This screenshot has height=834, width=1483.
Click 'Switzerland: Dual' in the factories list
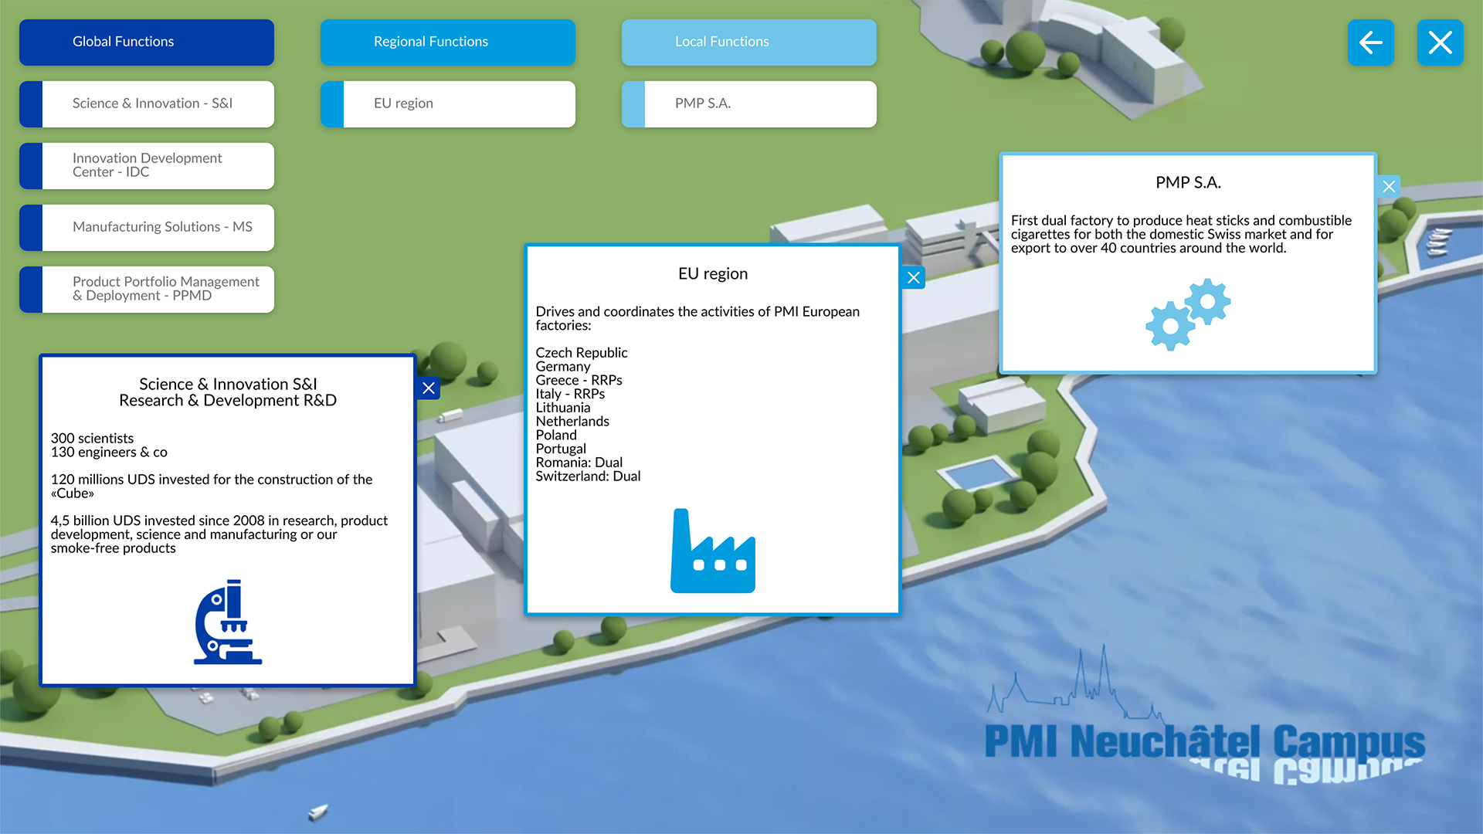click(x=588, y=476)
